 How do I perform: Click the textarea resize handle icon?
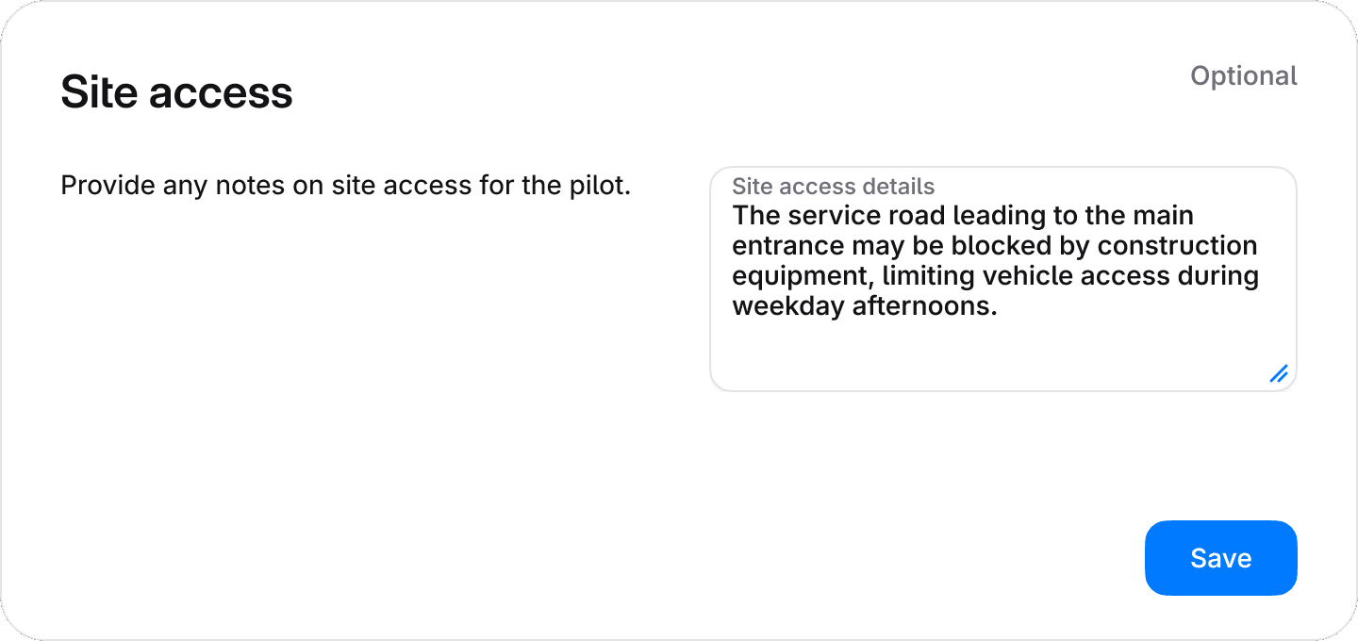1279,373
